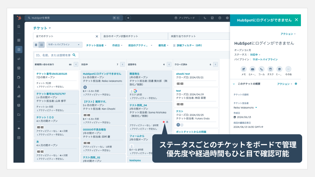Collapse the このチケットの概要 section
This screenshot has width=315, height=177.
(x=234, y=84)
